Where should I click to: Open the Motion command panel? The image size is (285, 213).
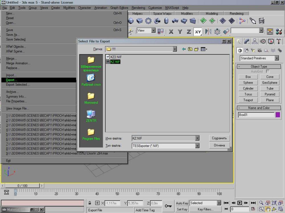[263, 42]
